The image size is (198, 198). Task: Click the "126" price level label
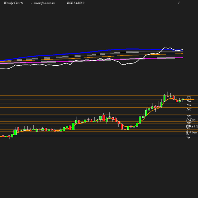coord(189,116)
